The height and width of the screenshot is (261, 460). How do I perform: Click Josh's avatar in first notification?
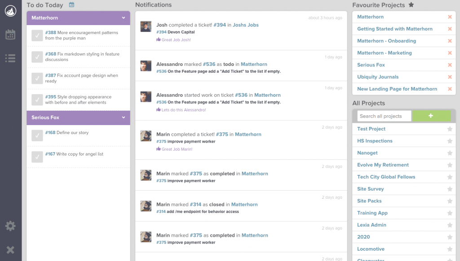pyautogui.click(x=146, y=26)
